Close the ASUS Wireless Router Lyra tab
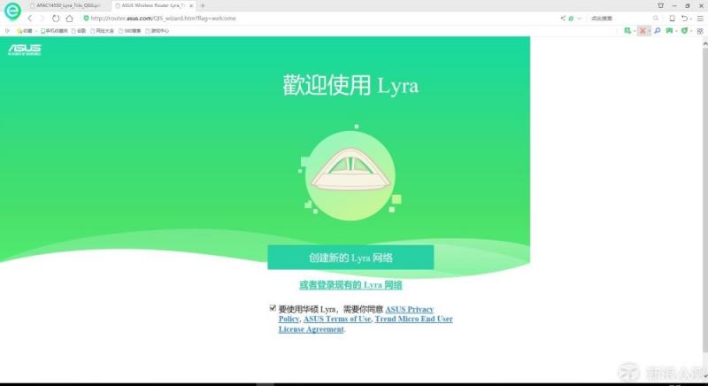Screen dimensions: 708x386 pyautogui.click(x=191, y=5)
